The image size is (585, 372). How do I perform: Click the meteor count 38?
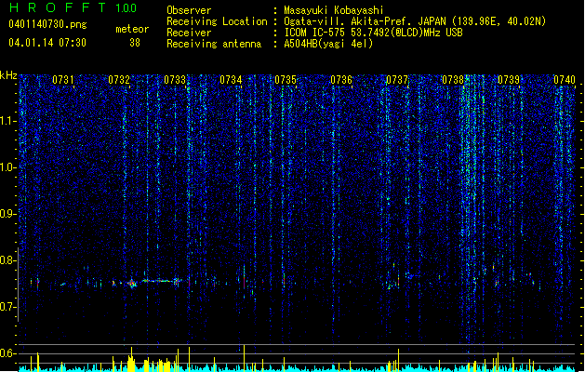coord(135,43)
